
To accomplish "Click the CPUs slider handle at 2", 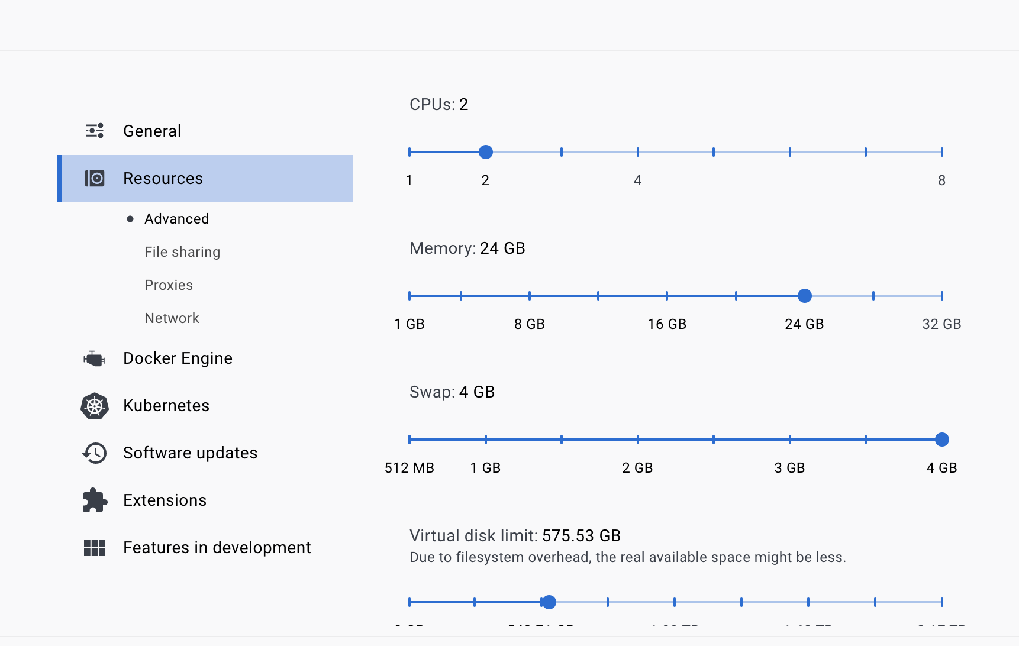I will (486, 152).
